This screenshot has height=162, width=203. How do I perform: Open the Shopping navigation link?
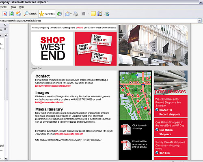(x=44, y=28)
